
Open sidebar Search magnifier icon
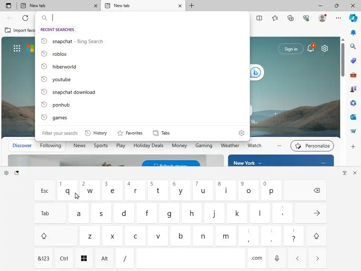pos(353,47)
